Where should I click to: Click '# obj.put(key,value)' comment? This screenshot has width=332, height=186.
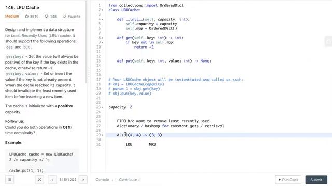130,94
